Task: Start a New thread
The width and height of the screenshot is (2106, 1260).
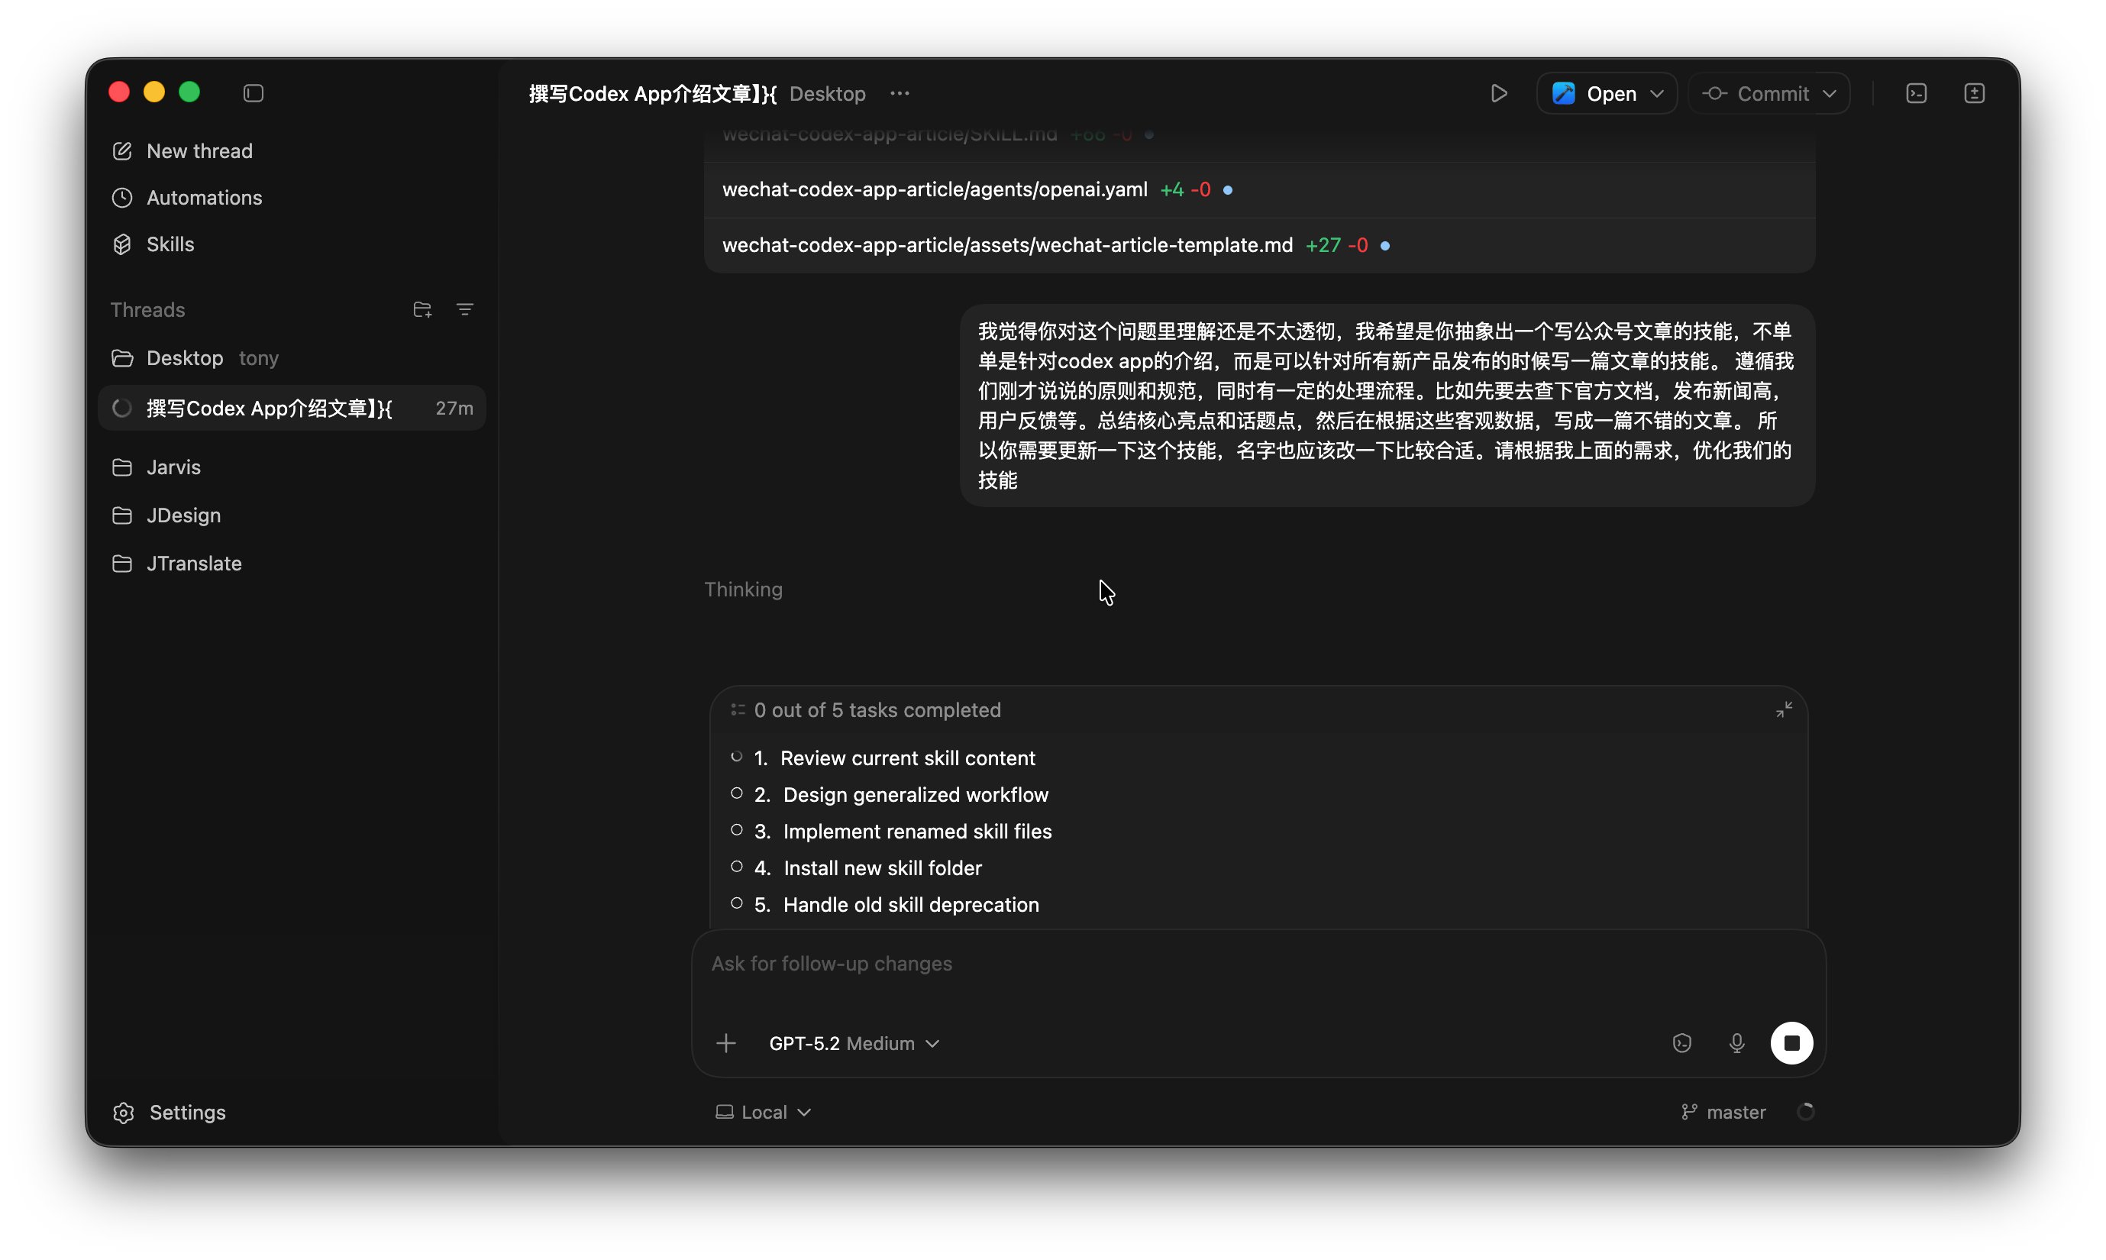Action: click(199, 151)
